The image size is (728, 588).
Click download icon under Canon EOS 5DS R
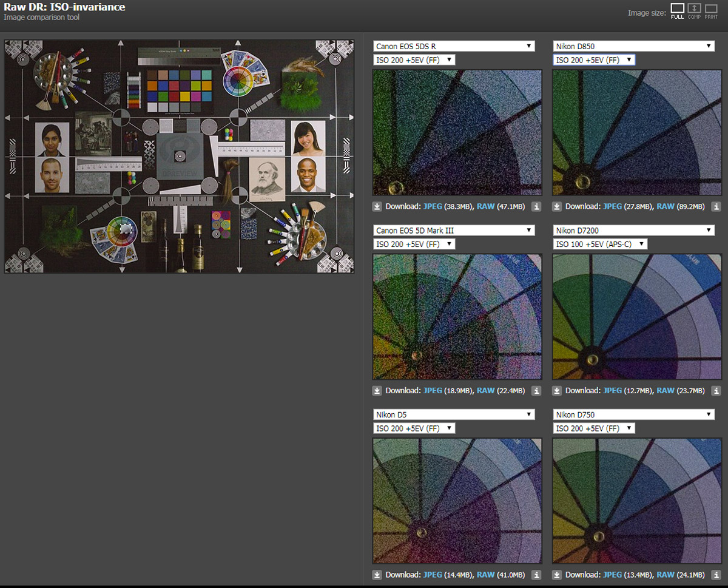tap(377, 206)
